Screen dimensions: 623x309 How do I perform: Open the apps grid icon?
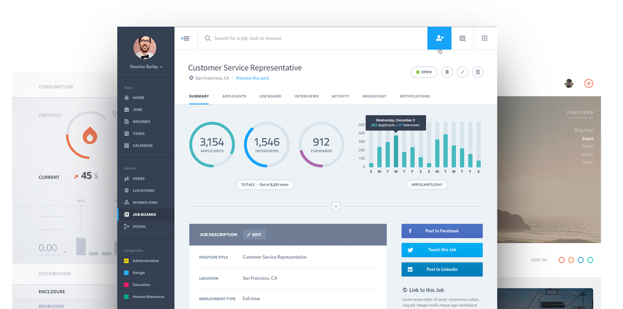pyautogui.click(x=485, y=38)
